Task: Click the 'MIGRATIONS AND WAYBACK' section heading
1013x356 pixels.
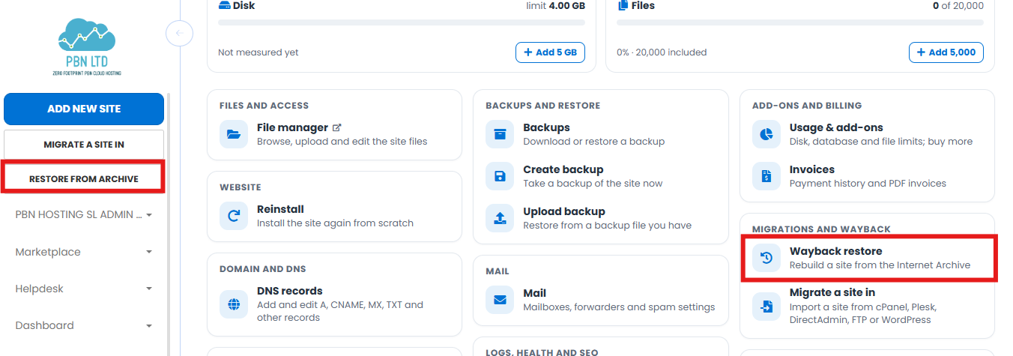Action: 820,229
